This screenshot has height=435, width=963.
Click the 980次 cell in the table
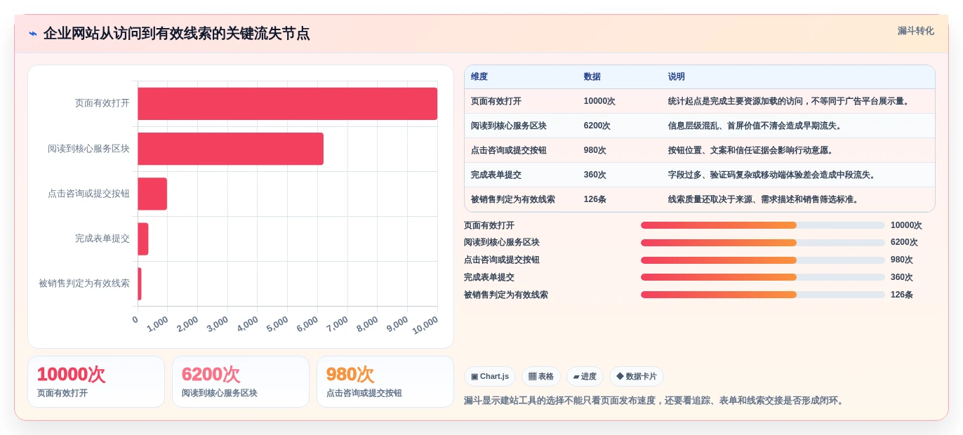pos(595,150)
